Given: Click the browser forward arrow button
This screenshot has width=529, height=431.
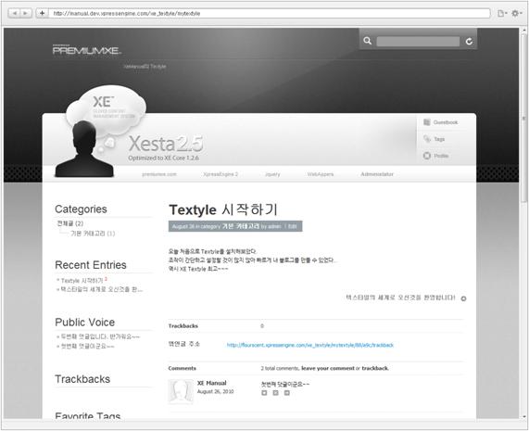Looking at the screenshot, I should (26, 13).
